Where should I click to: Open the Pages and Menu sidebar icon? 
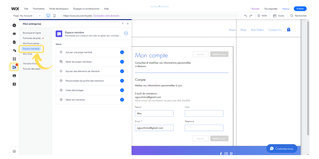coord(14,42)
